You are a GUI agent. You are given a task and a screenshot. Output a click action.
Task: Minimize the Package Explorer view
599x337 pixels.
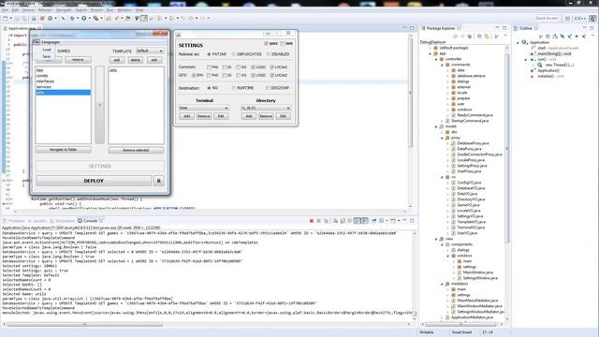click(497, 28)
